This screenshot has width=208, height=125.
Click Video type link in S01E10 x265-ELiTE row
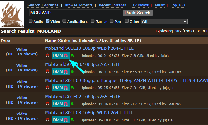(22, 66)
